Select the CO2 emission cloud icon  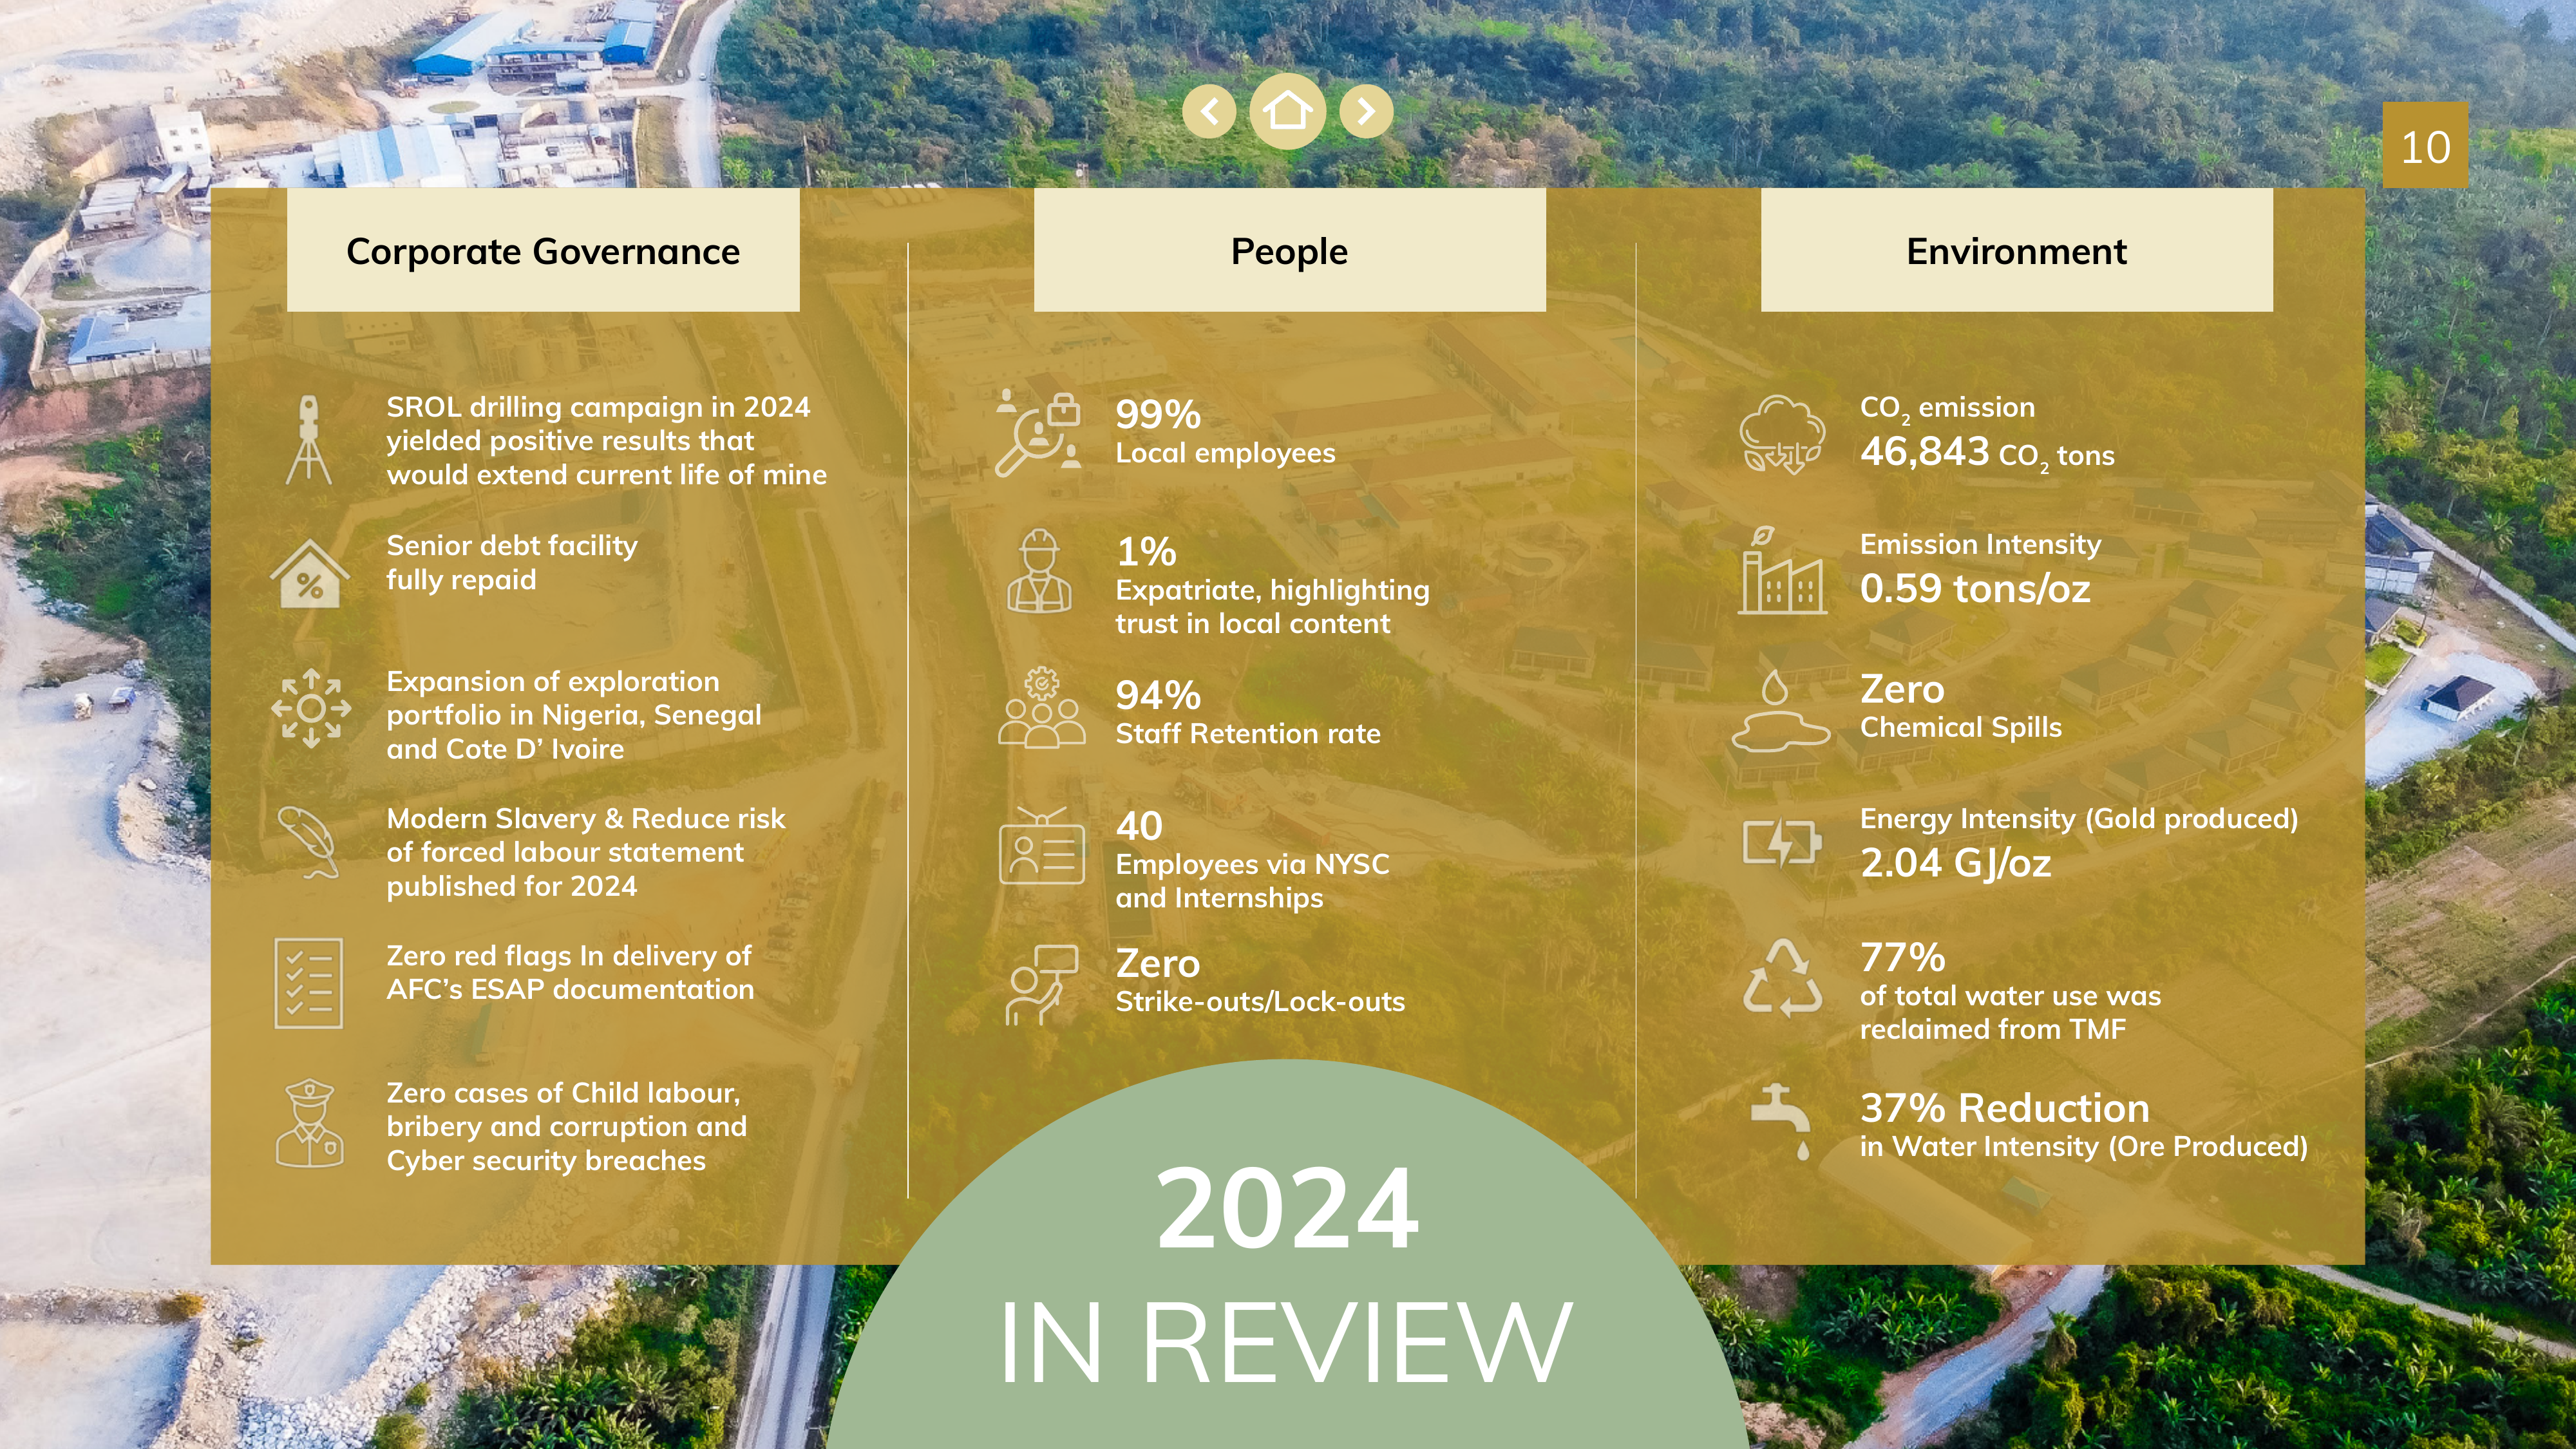tap(1782, 434)
